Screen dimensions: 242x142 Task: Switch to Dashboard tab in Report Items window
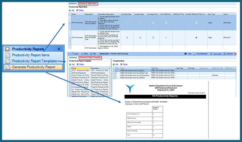coord(73,4)
